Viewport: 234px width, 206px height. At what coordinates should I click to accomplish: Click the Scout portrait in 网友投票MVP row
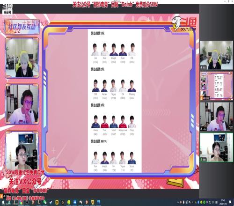click(132, 158)
